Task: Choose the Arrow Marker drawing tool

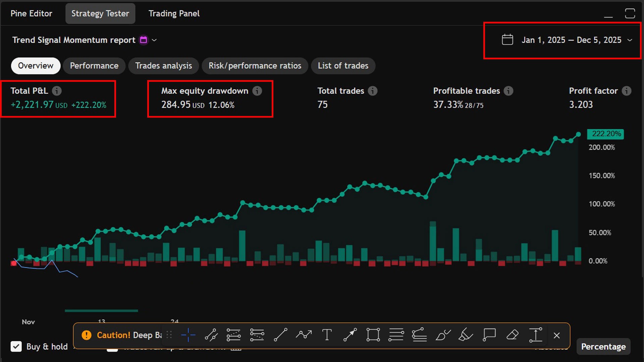Action: [x=350, y=335]
